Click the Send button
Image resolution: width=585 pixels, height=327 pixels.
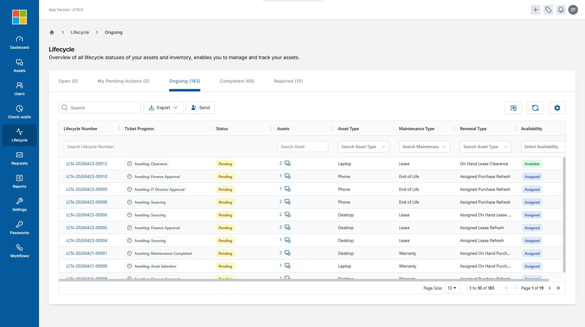tap(200, 108)
